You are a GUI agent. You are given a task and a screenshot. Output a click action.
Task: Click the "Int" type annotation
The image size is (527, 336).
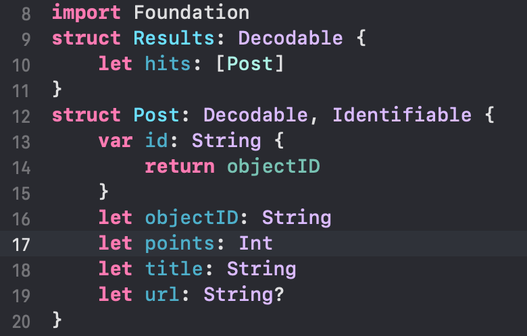(255, 244)
